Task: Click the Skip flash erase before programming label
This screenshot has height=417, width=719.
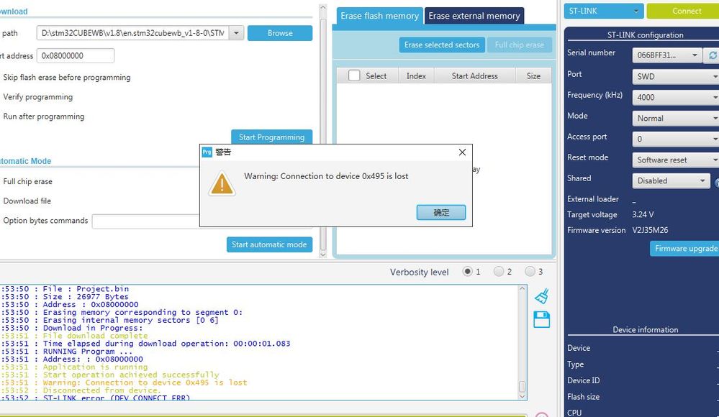Action: pos(67,78)
